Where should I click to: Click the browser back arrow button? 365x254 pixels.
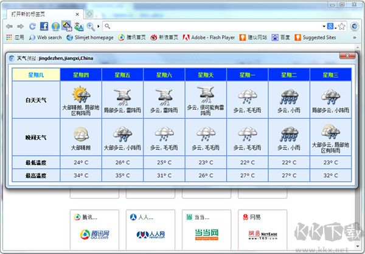pyautogui.click(x=9, y=26)
